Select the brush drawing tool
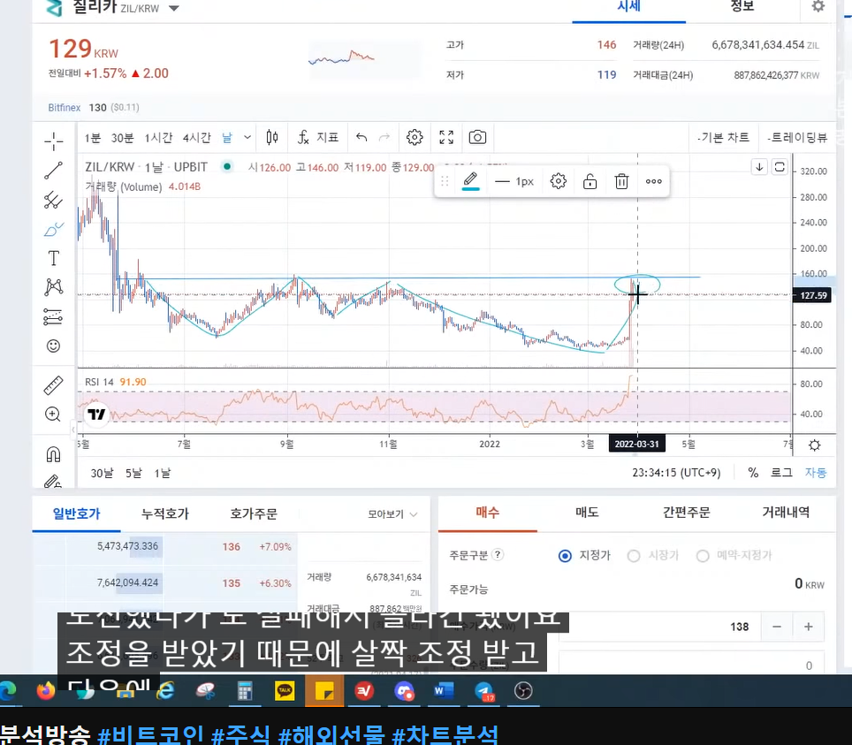852x745 pixels. tap(53, 229)
